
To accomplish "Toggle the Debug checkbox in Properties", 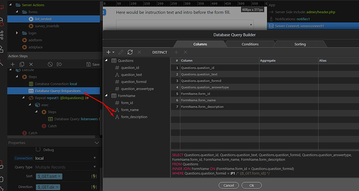I will pos(38,149).
